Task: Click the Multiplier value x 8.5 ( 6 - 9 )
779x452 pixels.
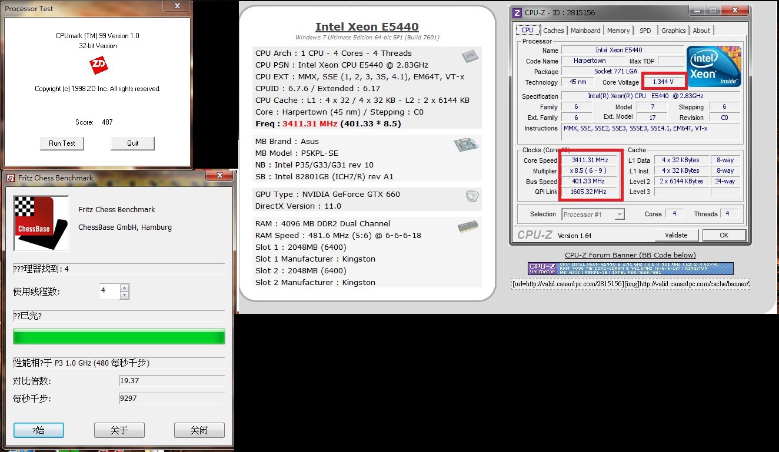Action: [589, 170]
